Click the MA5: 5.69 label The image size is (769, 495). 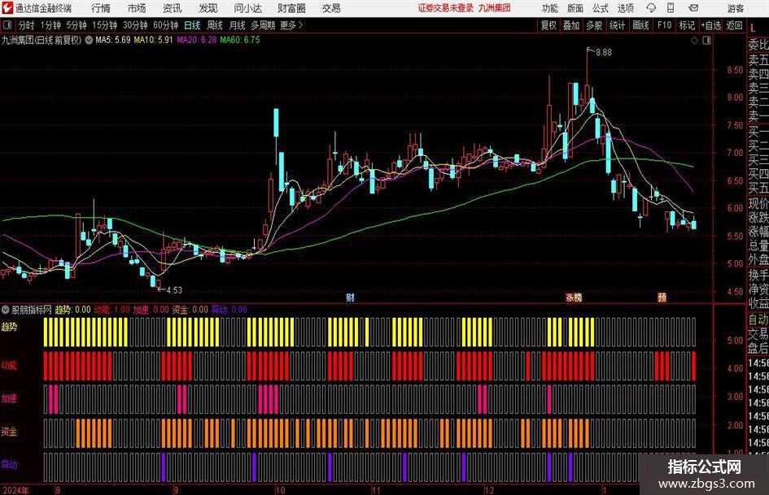coord(113,40)
